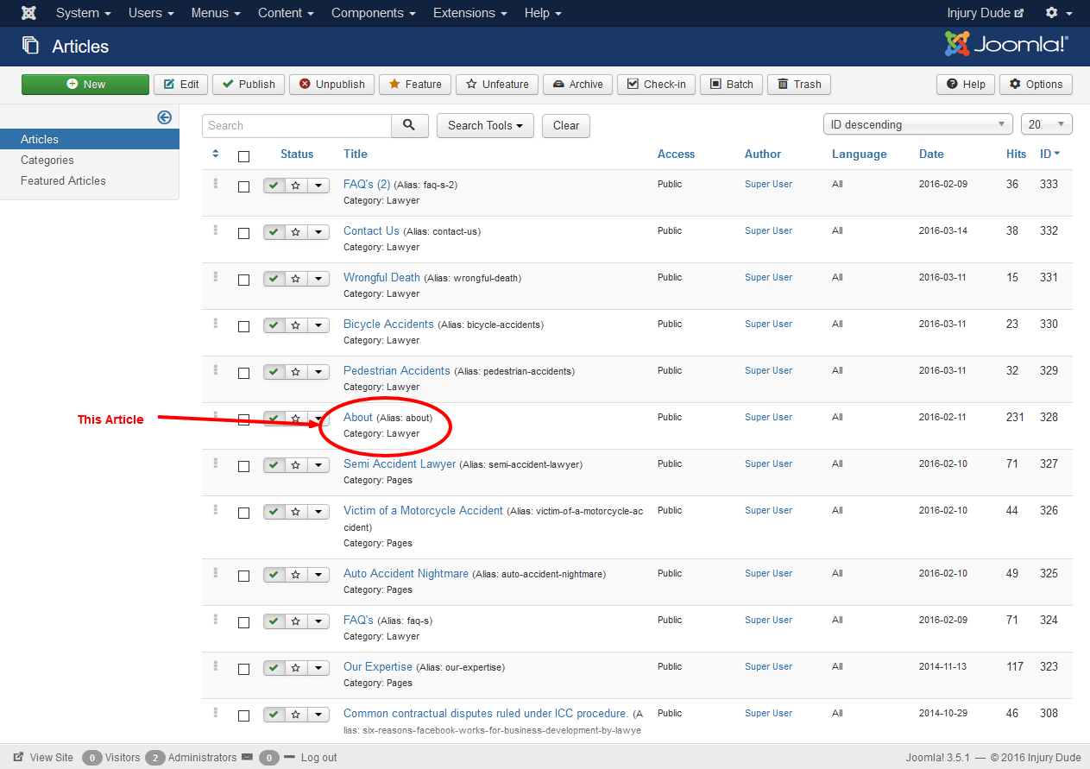Image resolution: width=1090 pixels, height=769 pixels.
Task: Open the Pedestrian Accidents article link
Action: (x=397, y=370)
